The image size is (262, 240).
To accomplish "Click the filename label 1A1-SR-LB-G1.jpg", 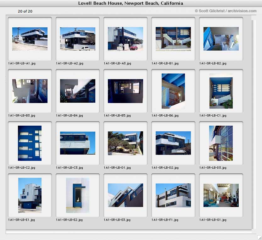I will [x=213, y=220].
